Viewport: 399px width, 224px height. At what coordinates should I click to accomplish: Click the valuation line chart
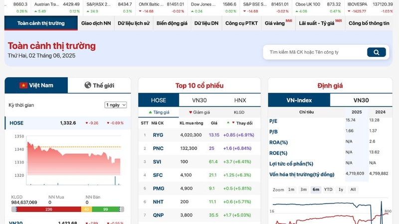(x=330, y=211)
